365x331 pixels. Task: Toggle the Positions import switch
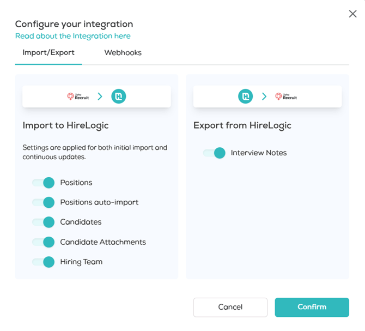(44, 183)
